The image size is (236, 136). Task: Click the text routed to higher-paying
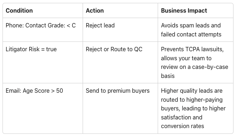pos(192,100)
